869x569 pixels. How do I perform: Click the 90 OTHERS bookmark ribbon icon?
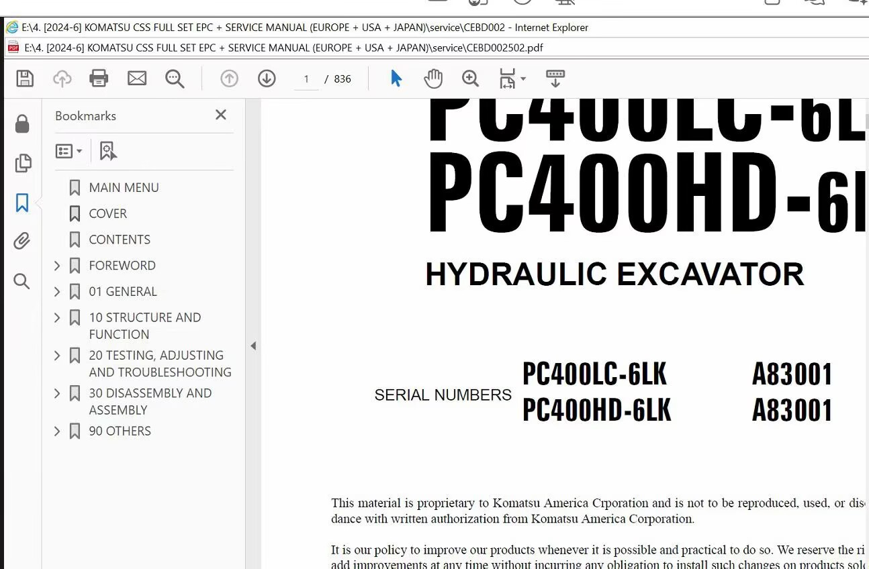[x=75, y=431]
